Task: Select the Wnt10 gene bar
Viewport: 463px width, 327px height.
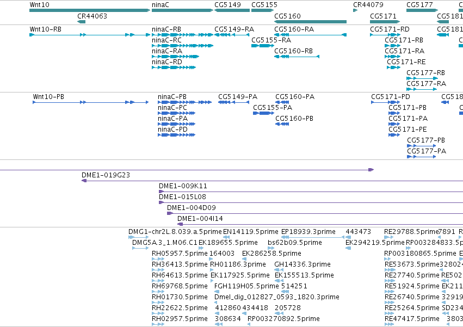Action: 90,10
